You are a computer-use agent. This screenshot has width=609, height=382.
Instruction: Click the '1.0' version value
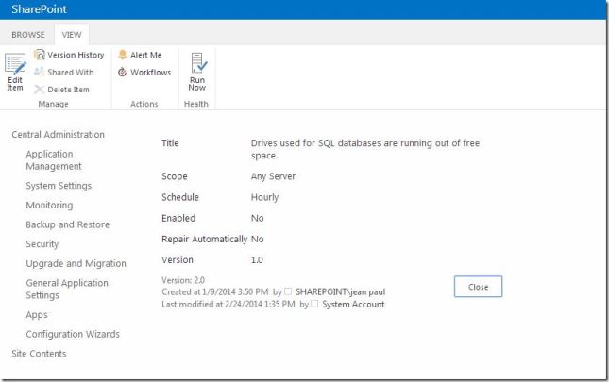[257, 259]
